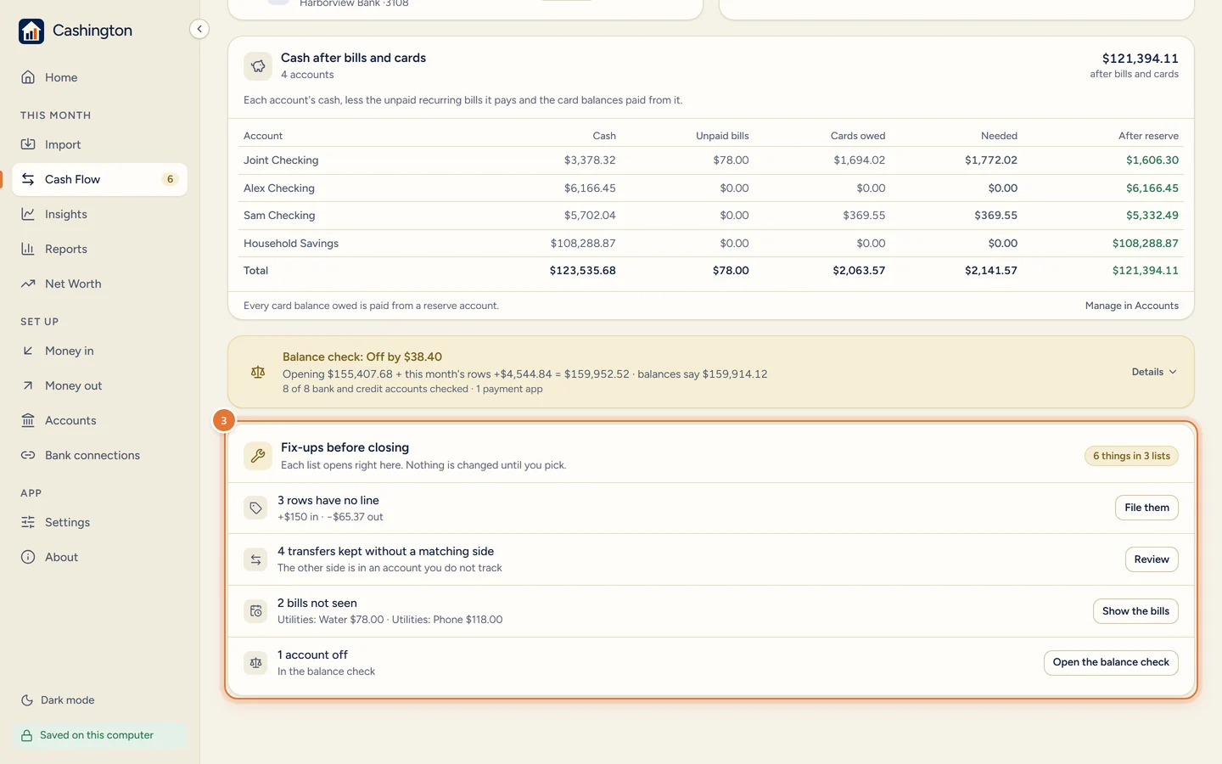This screenshot has width=1222, height=764.
Task: Expand the balance check Details
Action: pyautogui.click(x=1154, y=372)
